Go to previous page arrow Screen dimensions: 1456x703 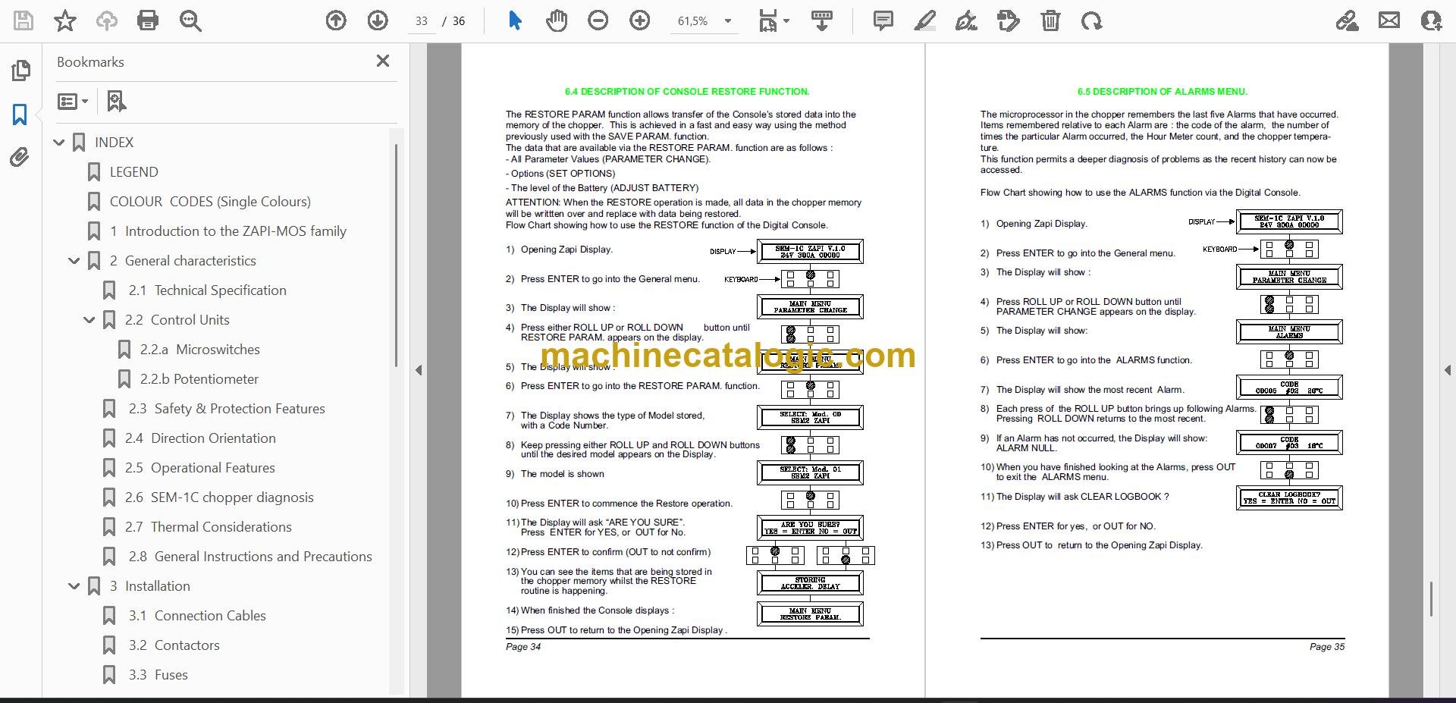click(336, 20)
